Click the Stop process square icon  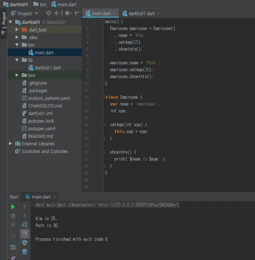coord(13,216)
